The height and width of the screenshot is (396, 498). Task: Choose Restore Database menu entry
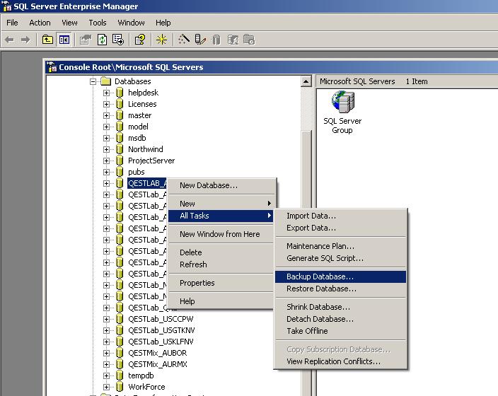click(321, 289)
